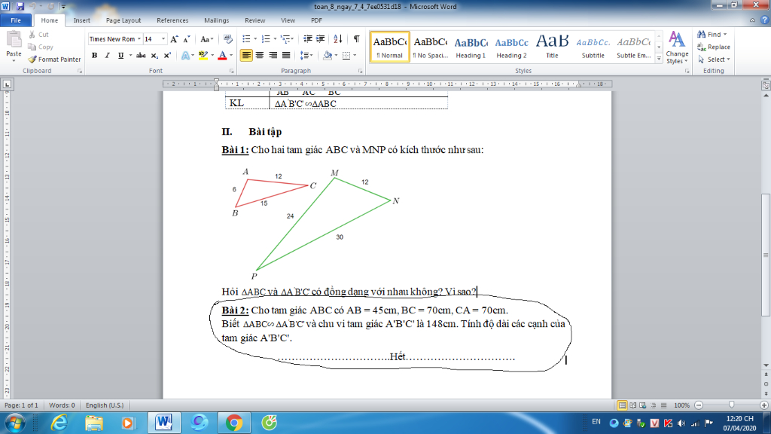Click the Cut button

point(39,35)
